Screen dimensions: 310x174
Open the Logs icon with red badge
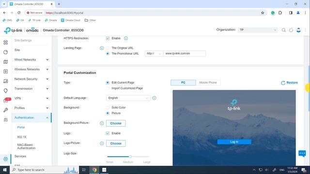pos(6,101)
